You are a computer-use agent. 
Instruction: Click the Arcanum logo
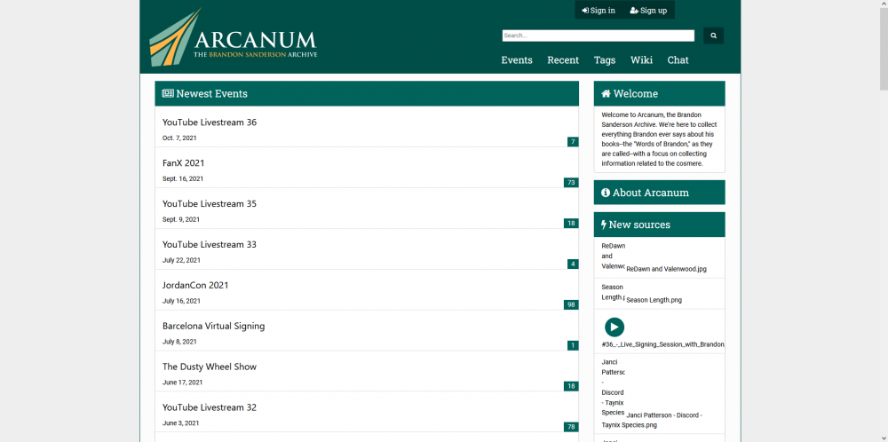234,36
